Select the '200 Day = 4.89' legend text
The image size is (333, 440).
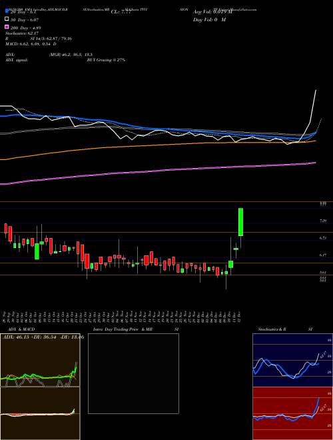point(25,28)
